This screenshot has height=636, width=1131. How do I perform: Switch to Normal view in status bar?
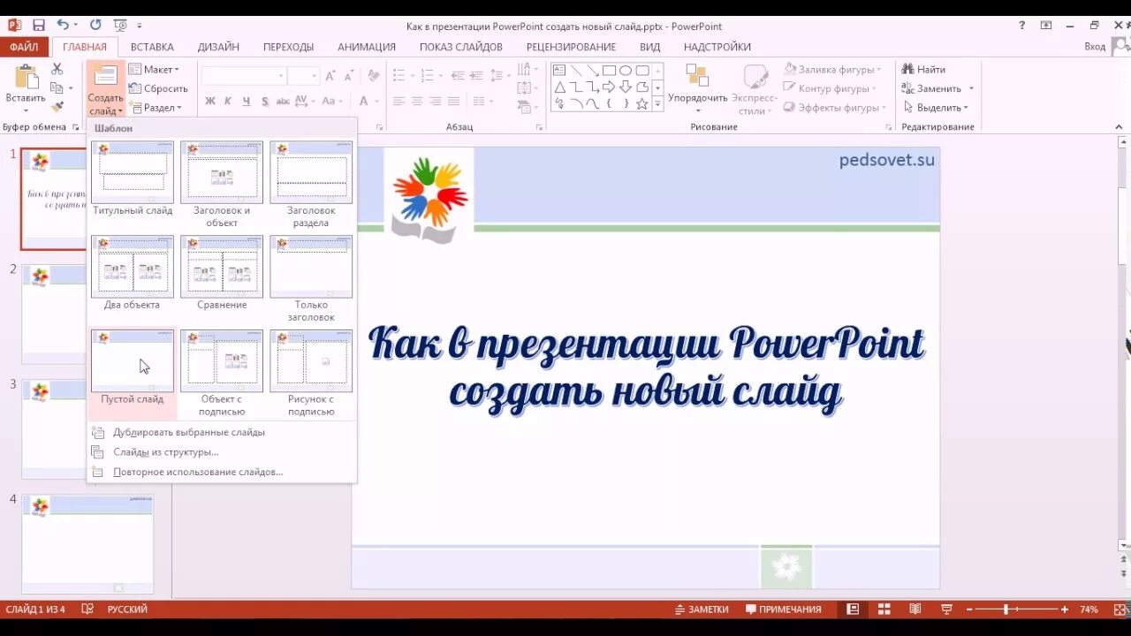853,609
